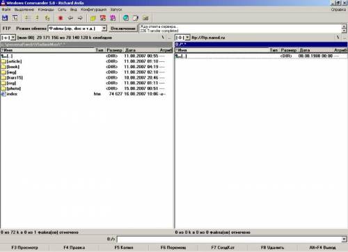Sort left panel by Размер column

pos(114,50)
